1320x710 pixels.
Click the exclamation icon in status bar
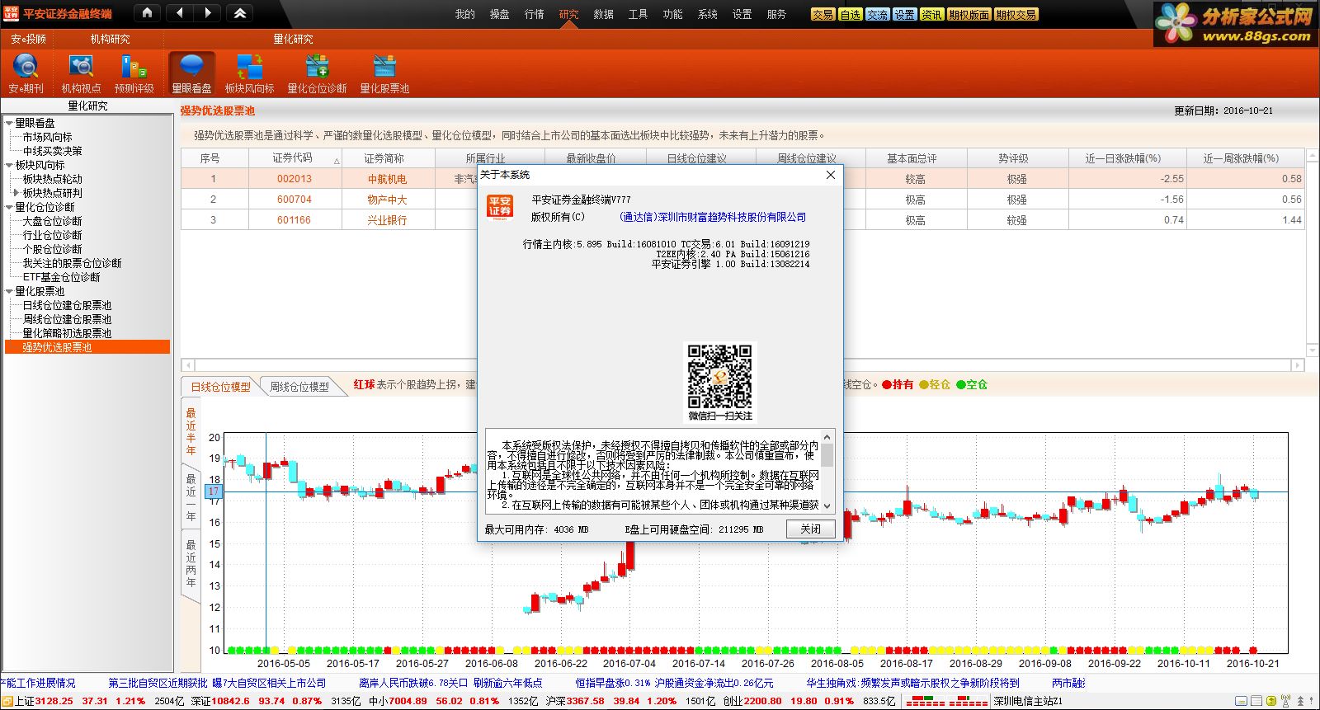(1311, 701)
